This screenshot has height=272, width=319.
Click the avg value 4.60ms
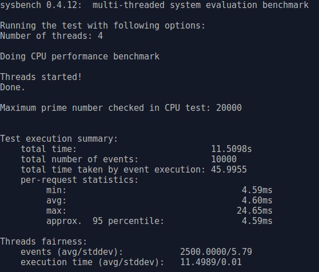pos(257,200)
